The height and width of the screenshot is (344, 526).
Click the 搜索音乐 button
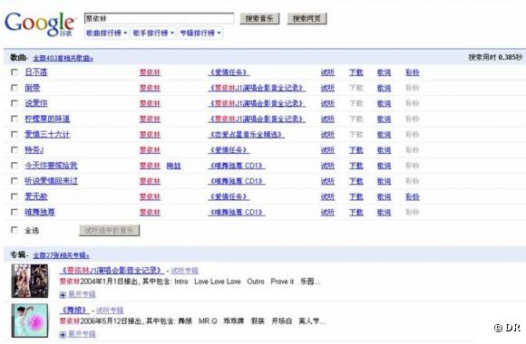click(x=259, y=19)
